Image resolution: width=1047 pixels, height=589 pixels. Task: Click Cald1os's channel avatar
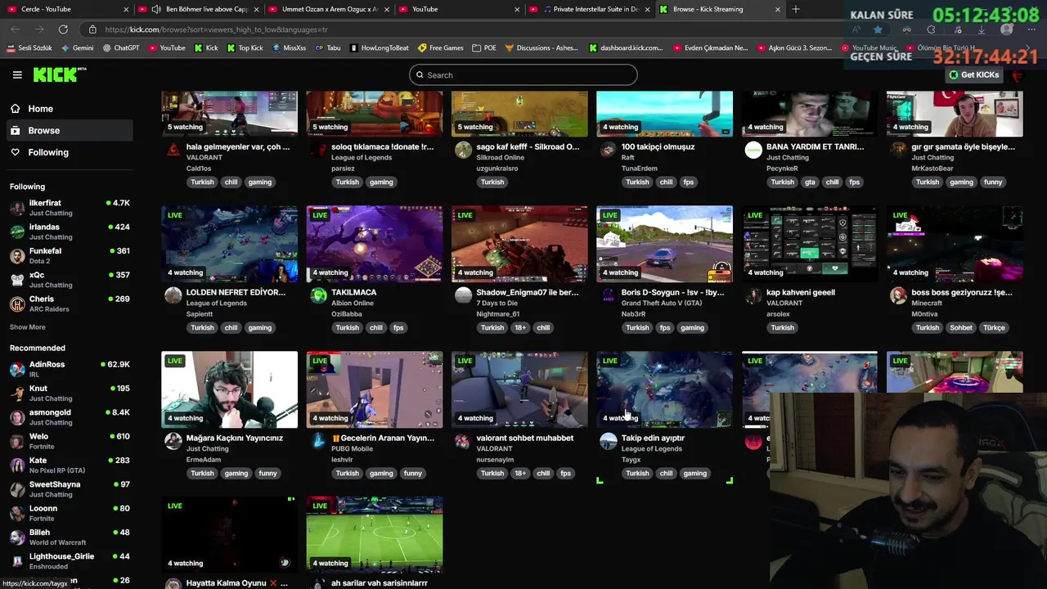(173, 150)
